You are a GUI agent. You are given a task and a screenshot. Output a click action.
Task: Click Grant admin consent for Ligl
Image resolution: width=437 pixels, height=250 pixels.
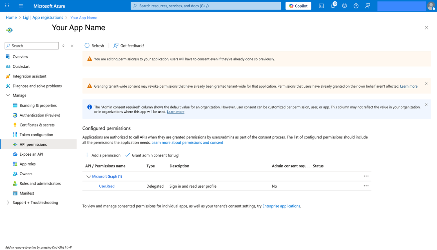click(x=152, y=155)
